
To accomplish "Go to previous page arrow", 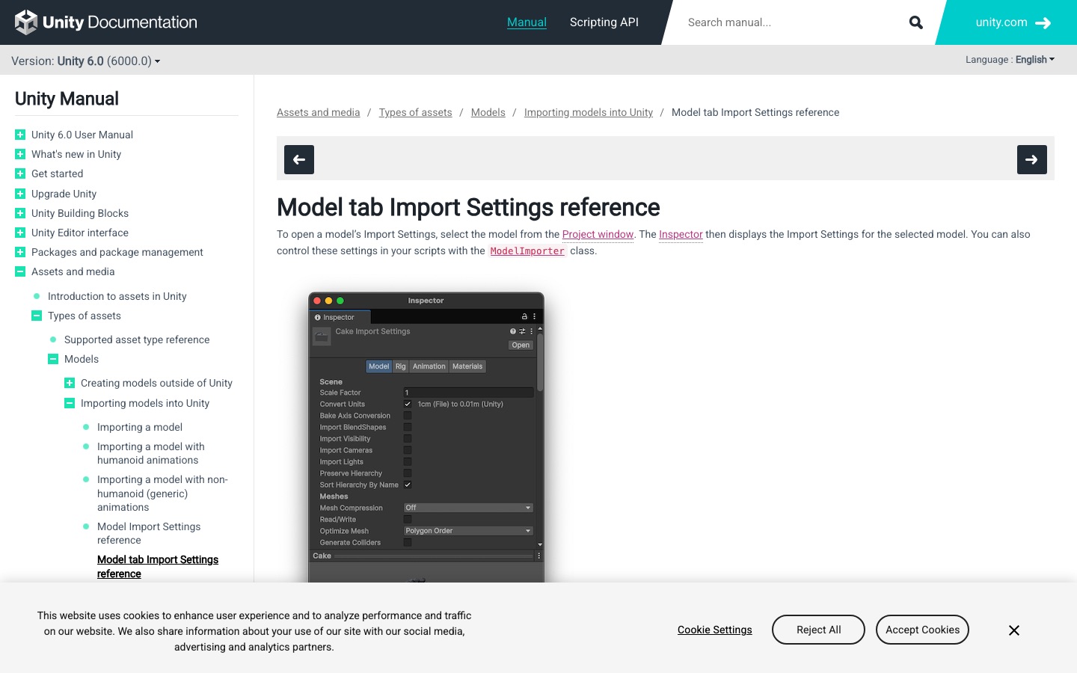I will (299, 159).
